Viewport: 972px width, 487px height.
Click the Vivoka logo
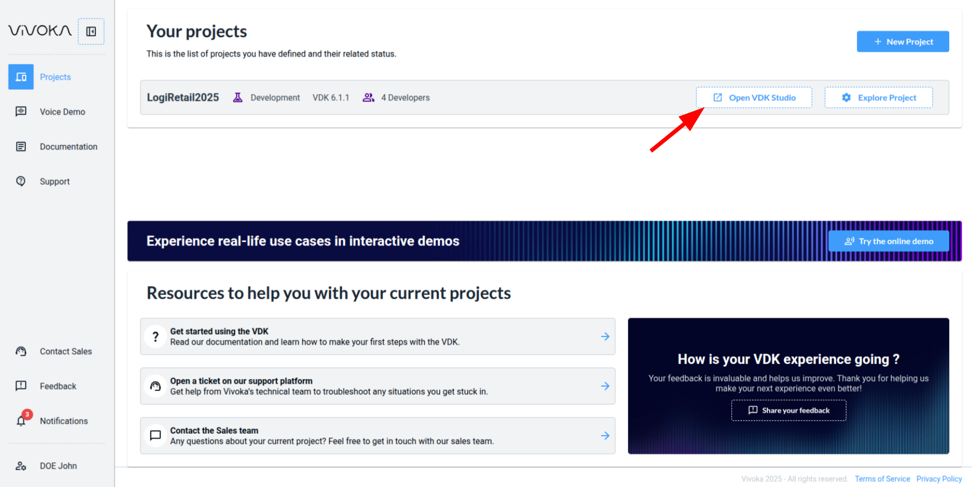(40, 30)
